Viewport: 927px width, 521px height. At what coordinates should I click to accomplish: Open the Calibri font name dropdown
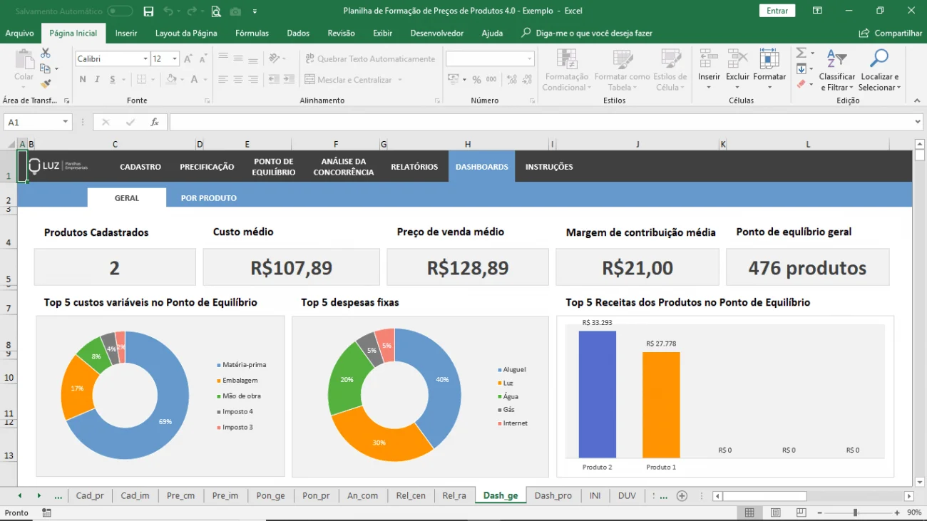point(145,59)
